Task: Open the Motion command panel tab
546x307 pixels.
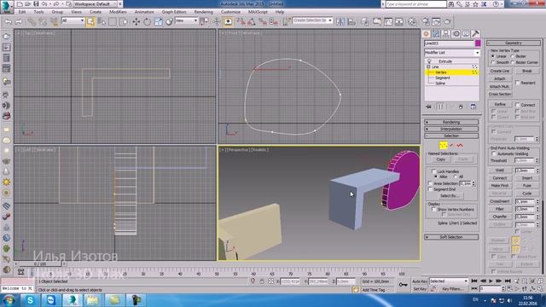Action: tap(456, 34)
